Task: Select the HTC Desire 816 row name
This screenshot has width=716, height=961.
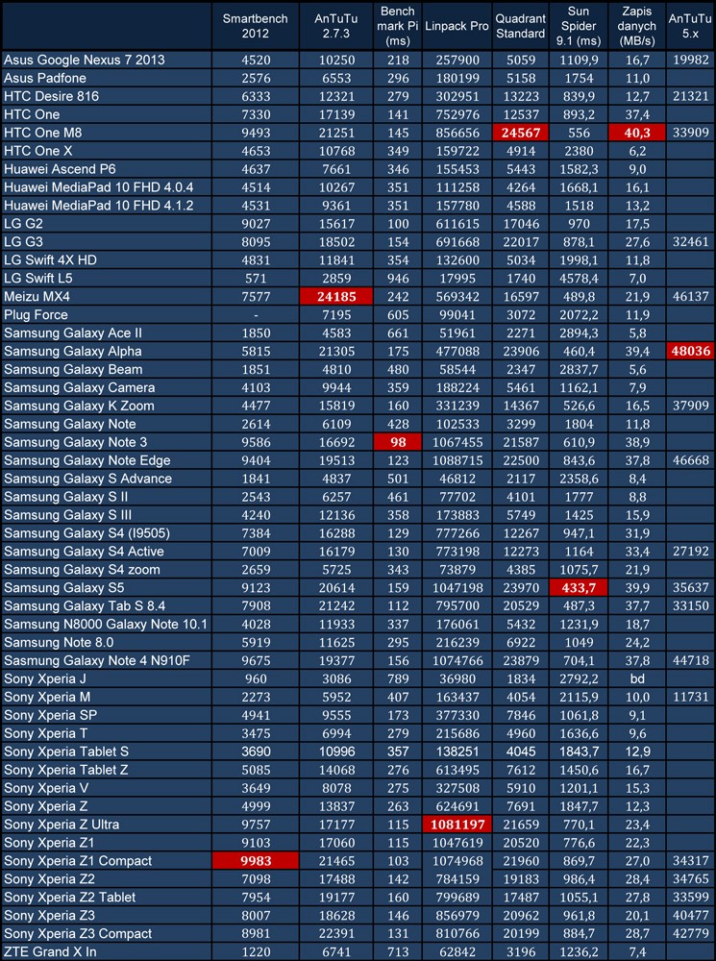Action: 51,96
